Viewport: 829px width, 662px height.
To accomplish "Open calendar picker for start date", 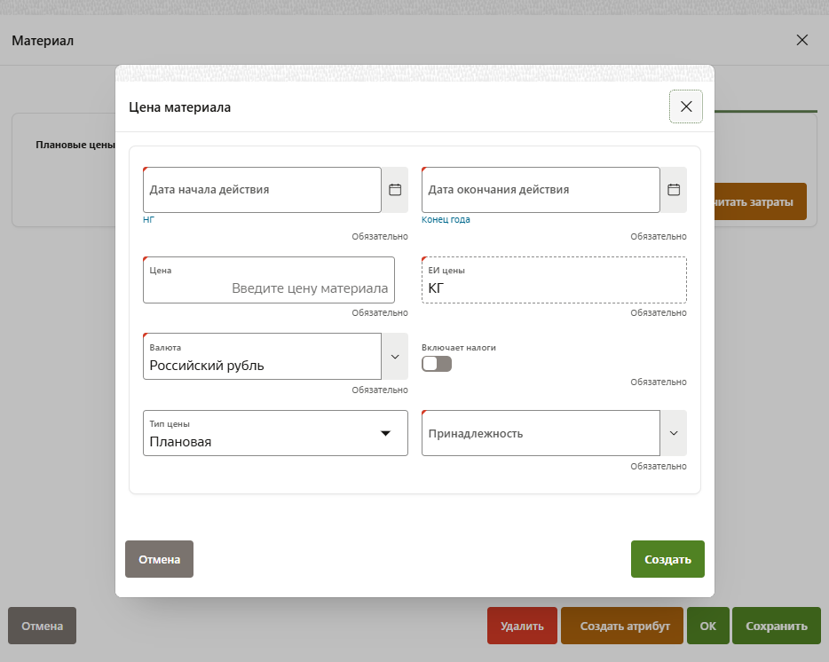I will [395, 190].
